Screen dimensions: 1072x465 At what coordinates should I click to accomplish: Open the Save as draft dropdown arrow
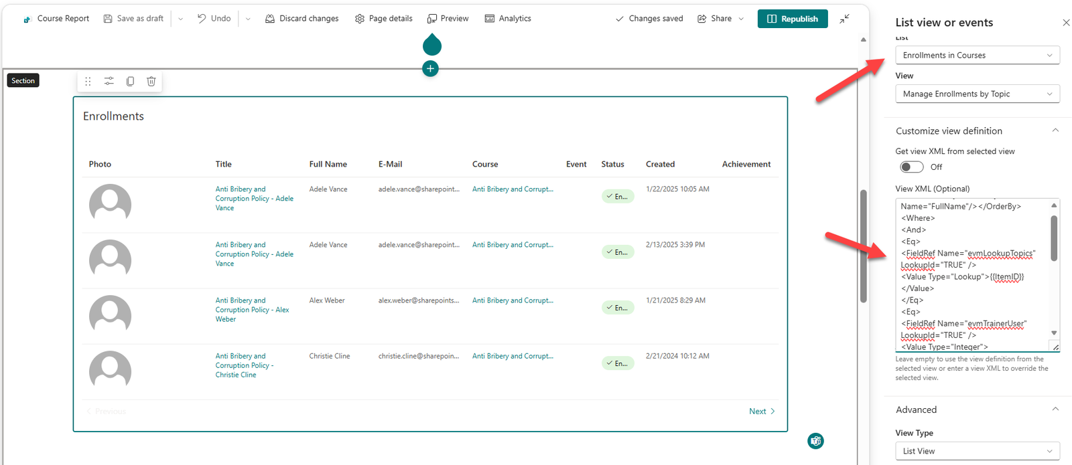tap(180, 19)
